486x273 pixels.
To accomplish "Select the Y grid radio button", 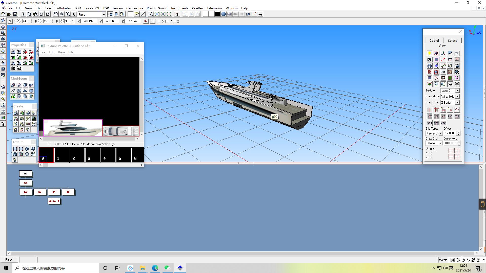I will 427,158.
